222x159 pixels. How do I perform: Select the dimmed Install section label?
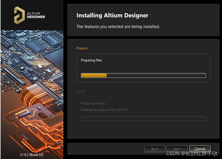click(x=81, y=91)
